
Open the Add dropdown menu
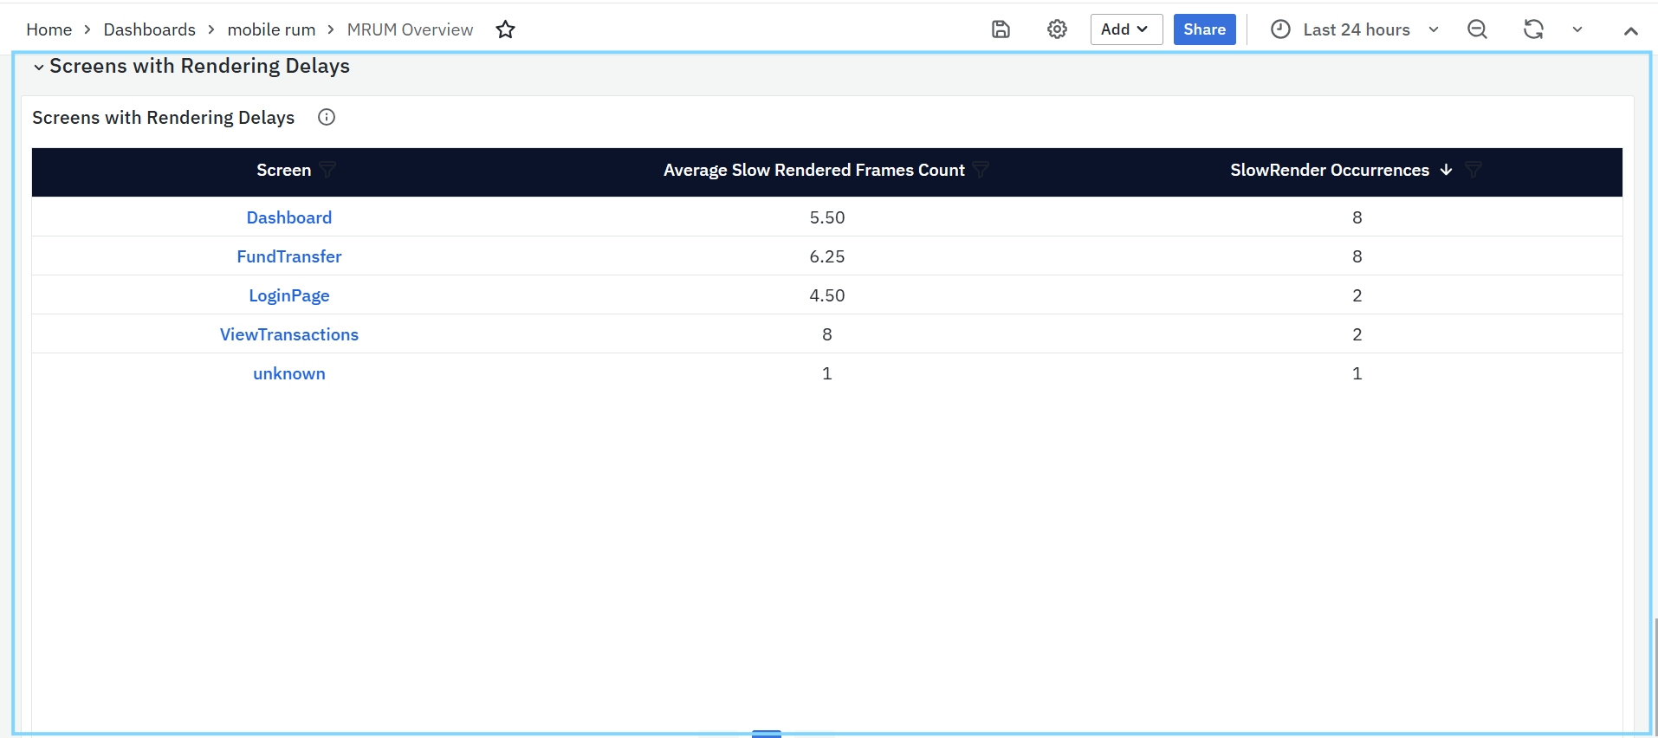1125,29
